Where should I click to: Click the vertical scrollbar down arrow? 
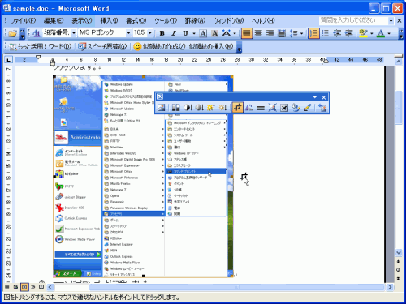(399, 253)
